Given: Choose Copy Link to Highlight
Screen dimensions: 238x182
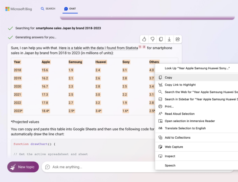Looking at the screenshot, I should tap(197, 85).
